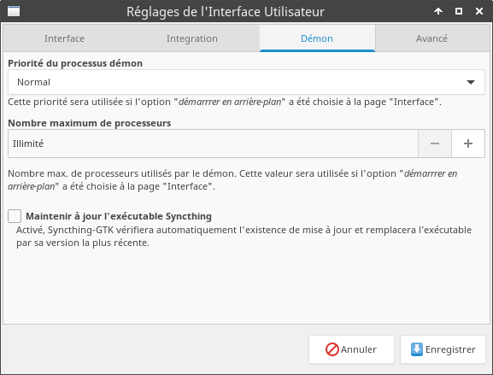This screenshot has height=375, width=493.
Task: Close the Réglages de l'Interface Utilisateur window
Action: tap(479, 11)
